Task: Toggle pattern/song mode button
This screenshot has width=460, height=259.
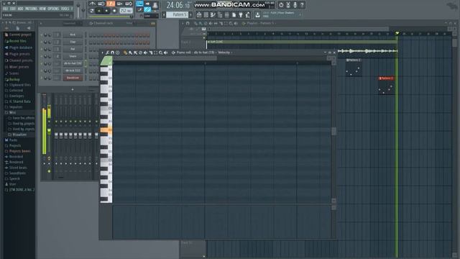Action: [x=92, y=11]
